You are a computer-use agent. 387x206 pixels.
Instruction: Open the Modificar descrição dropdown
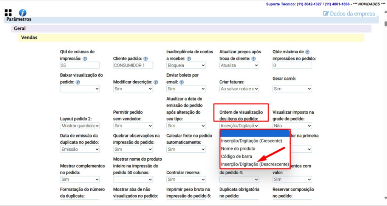click(133, 89)
